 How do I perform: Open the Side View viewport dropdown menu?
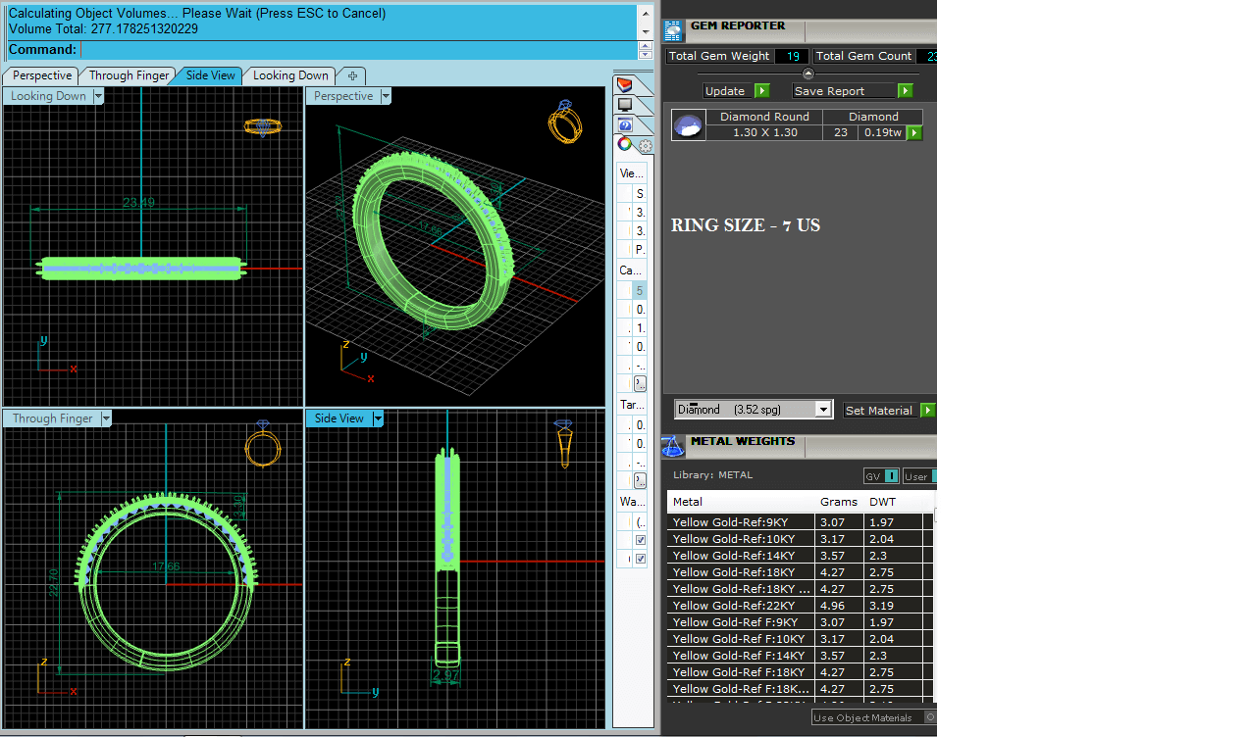(x=377, y=418)
